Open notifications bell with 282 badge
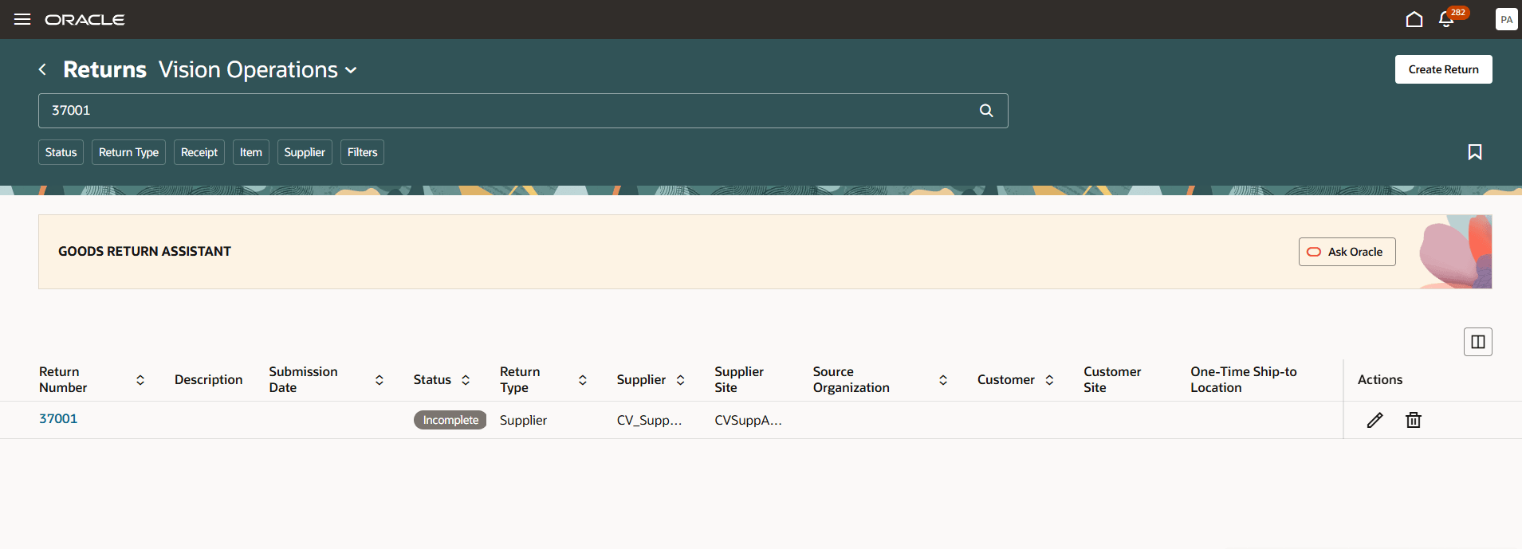 [1447, 19]
